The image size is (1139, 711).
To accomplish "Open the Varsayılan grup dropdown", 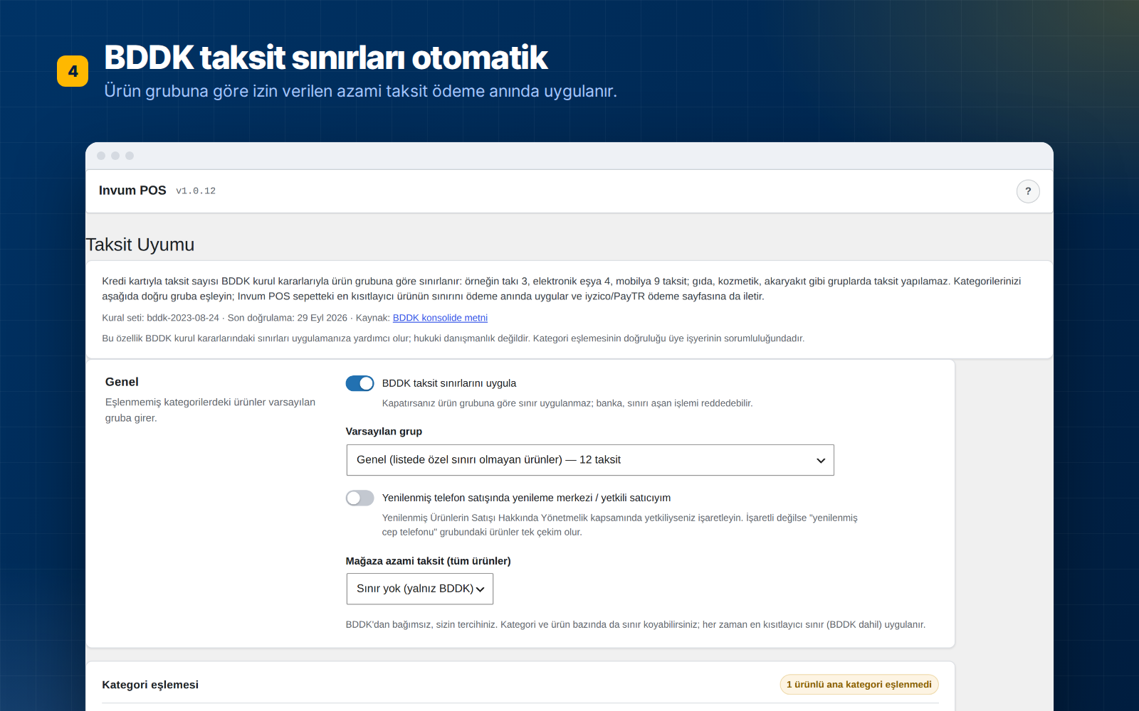I will pyautogui.click(x=590, y=460).
